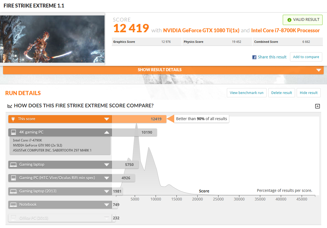The image size is (327, 228).
Task: Click the 10190 score bar for 4K gaming PC
Action: [134, 132]
